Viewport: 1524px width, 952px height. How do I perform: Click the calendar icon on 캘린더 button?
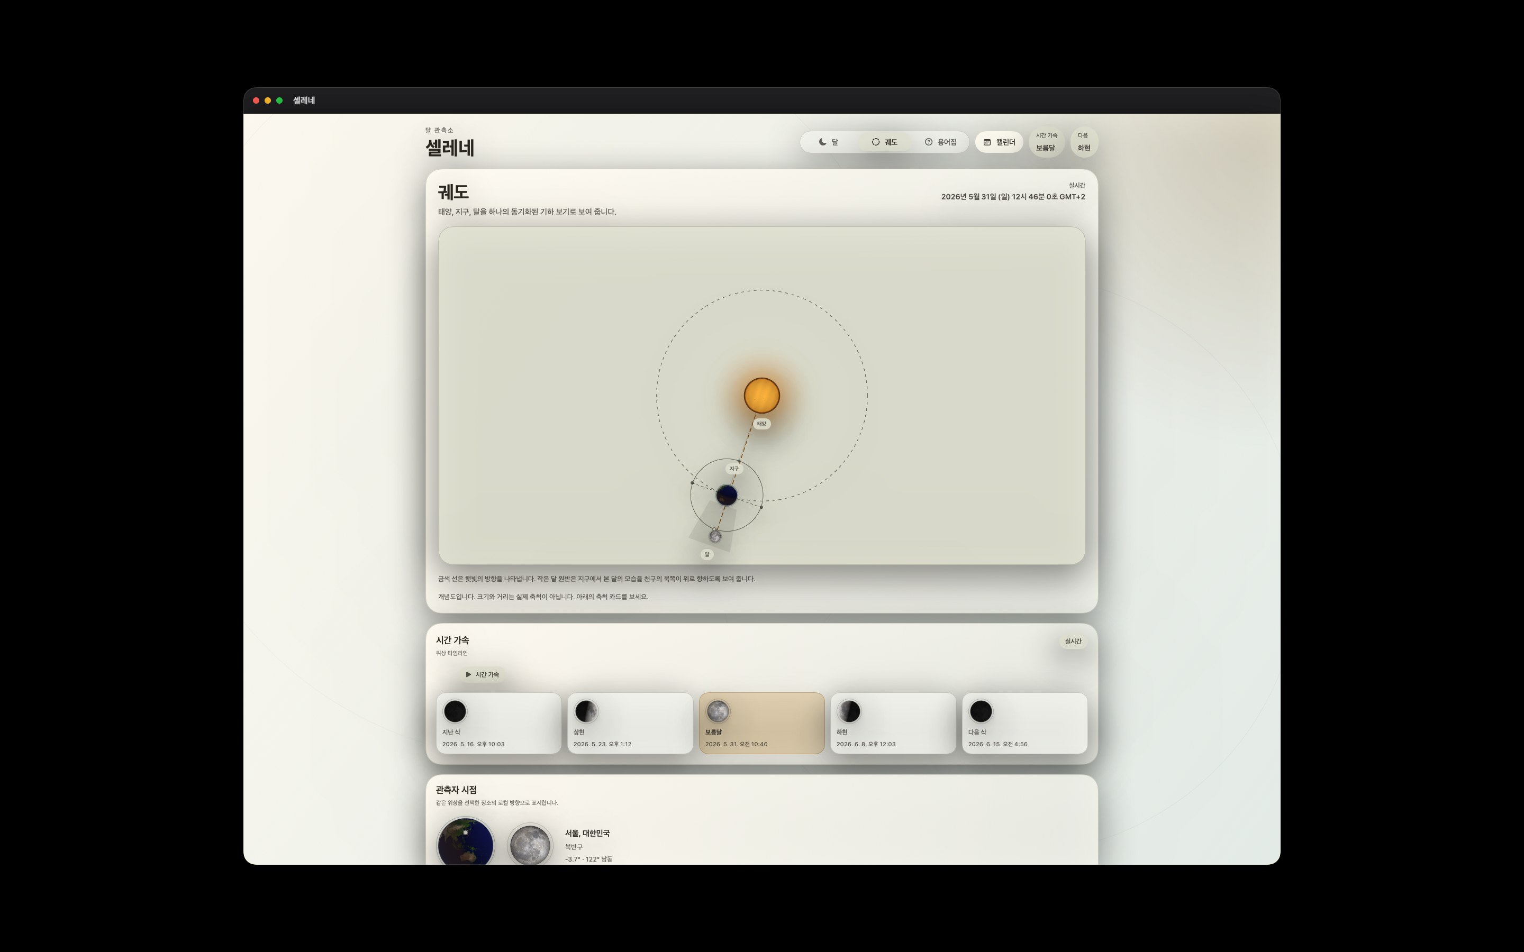[x=987, y=142]
